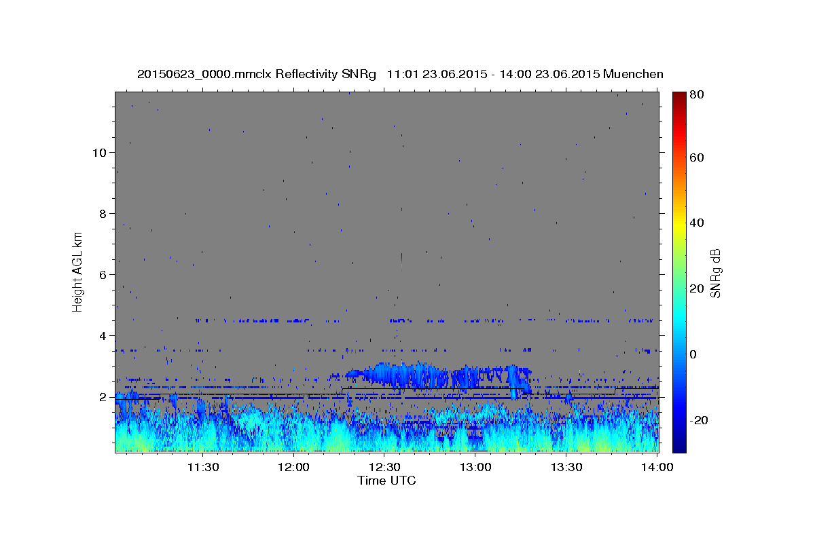This screenshot has height=543, width=815.
Task: Click the 13:00 time tick label
Action: tap(475, 467)
